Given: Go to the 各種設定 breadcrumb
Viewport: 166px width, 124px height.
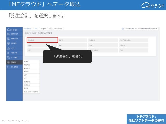Looking at the screenshot, I should [44, 29].
